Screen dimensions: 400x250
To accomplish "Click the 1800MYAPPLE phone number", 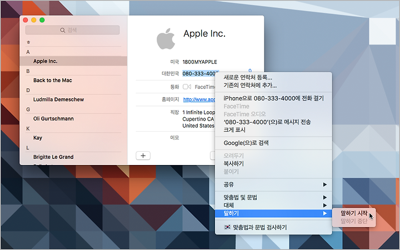I will 200,62.
